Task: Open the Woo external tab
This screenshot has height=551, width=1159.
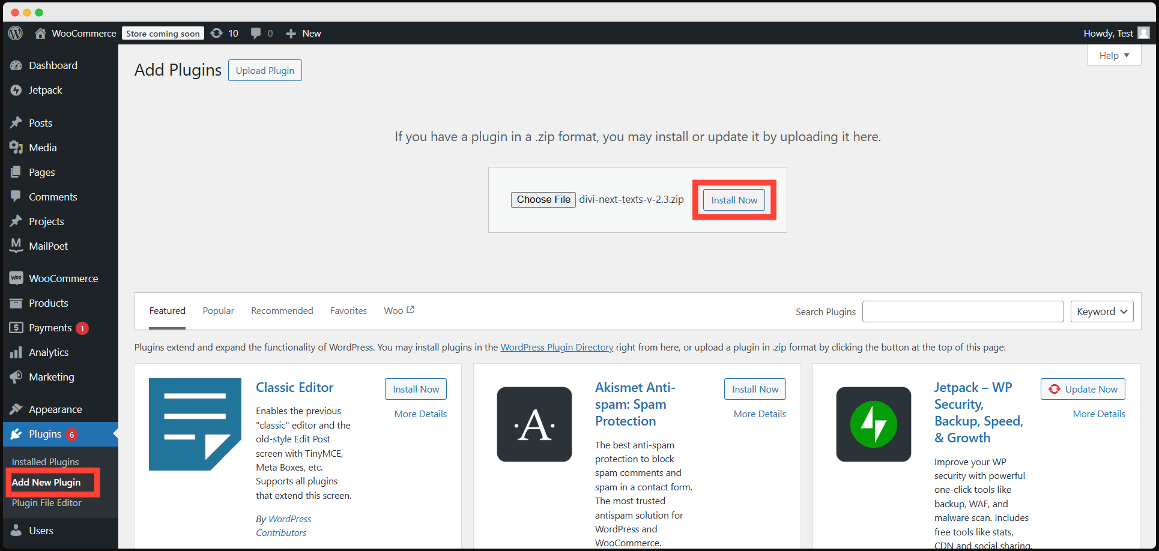Action: point(399,311)
